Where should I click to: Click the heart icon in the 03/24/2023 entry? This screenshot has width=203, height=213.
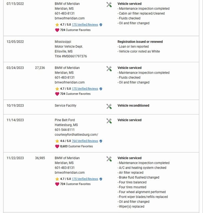57,94
